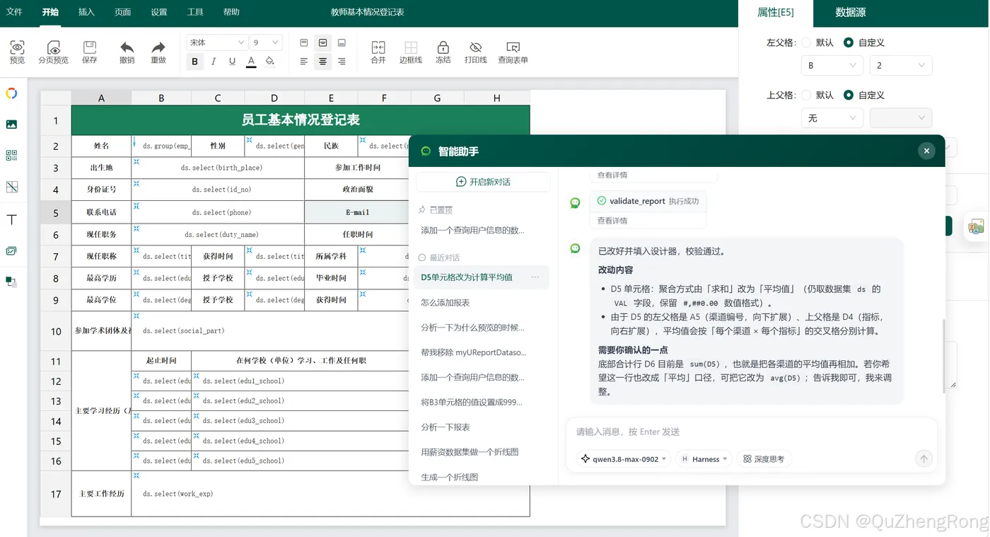Viewport: 990px width, 537px height.
Task: Click the diagonal-line cell icon in sidebar
Action: tap(11, 187)
